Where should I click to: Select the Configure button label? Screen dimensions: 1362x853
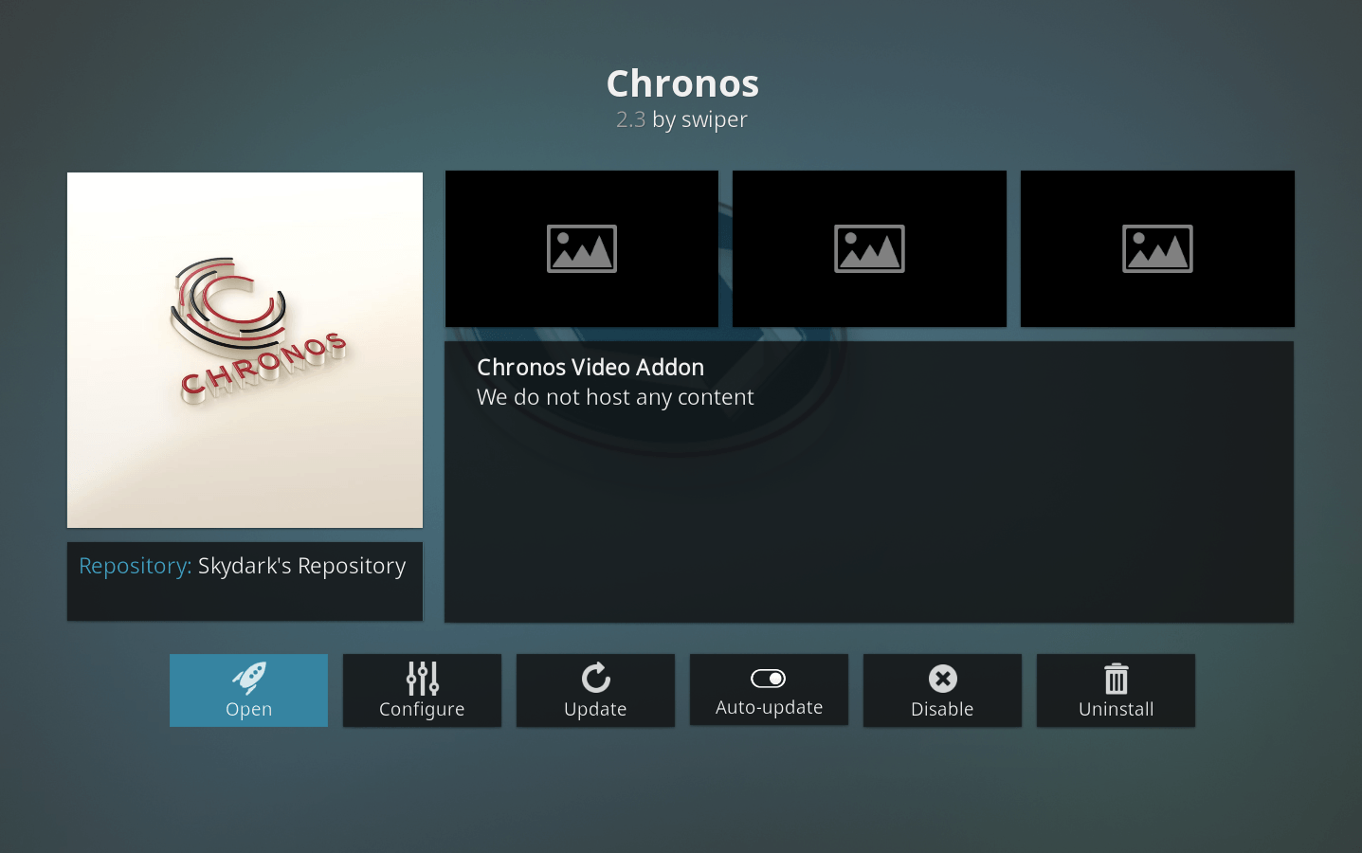pos(422,709)
